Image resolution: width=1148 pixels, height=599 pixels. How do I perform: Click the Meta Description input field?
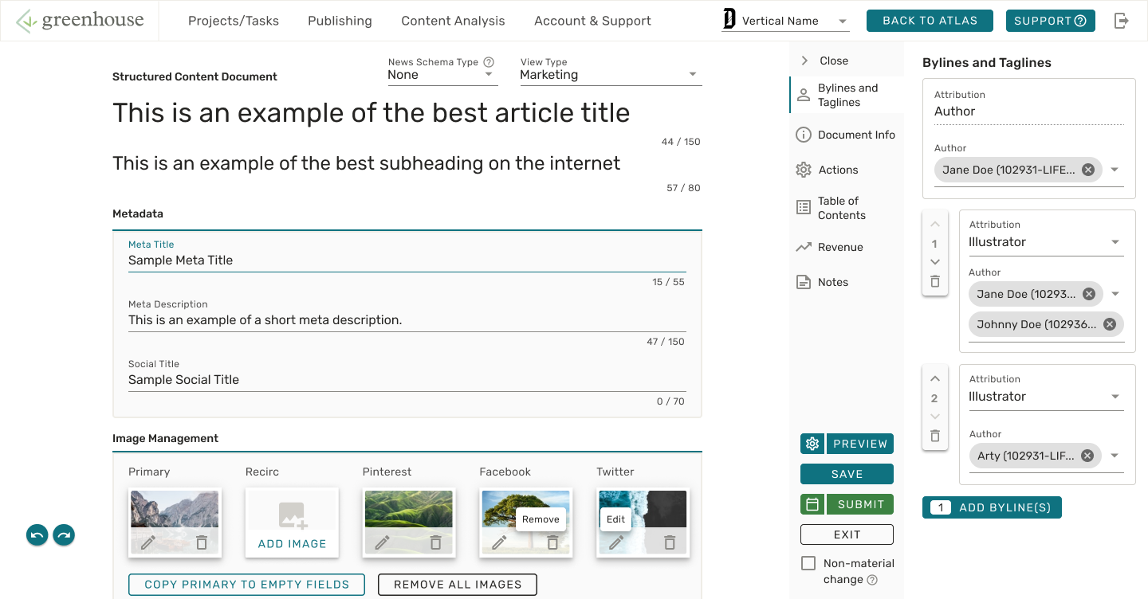pyautogui.click(x=407, y=320)
